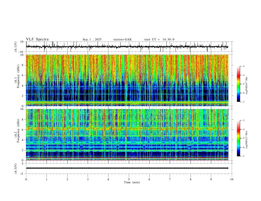Click the "ch.1(V)" waveform axis label
This screenshot has height=201, width=261.
tap(16, 47)
